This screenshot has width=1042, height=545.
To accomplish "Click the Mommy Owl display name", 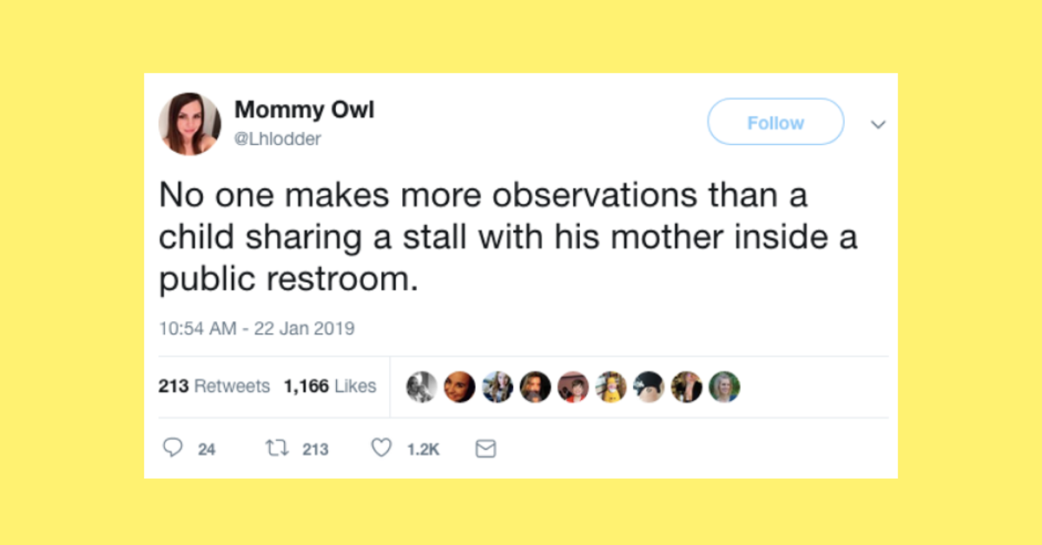I will point(304,109).
